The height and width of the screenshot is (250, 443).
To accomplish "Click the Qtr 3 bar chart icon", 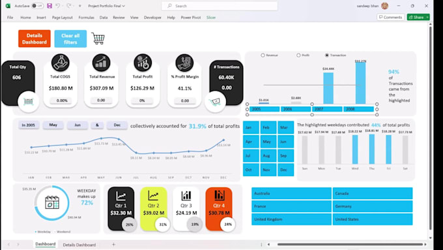I will (x=186, y=195).
